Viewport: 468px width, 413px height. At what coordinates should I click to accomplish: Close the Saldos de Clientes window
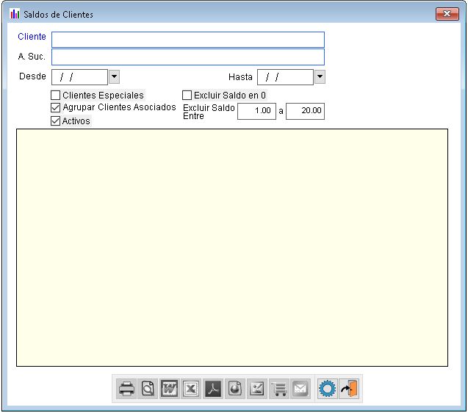tap(447, 14)
